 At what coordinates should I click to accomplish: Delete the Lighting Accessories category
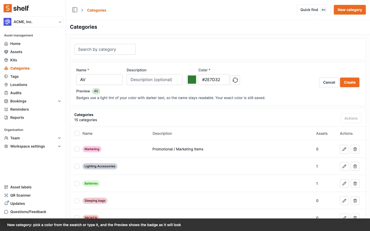[x=355, y=166]
